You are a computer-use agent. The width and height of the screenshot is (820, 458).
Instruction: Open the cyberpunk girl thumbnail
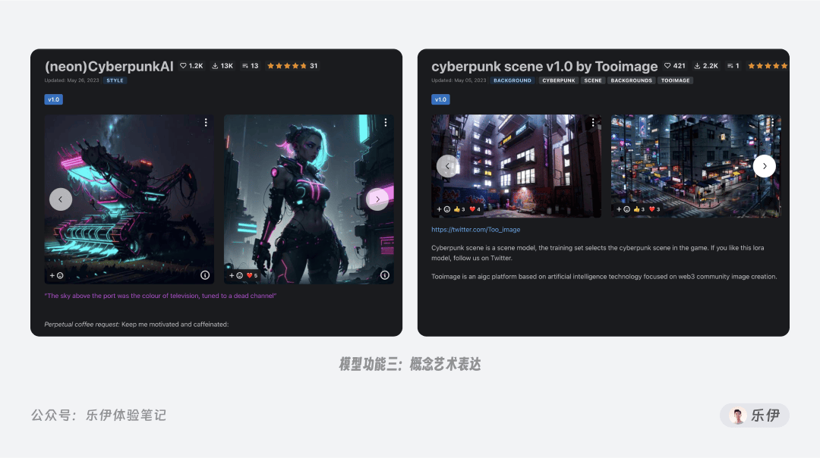point(308,199)
